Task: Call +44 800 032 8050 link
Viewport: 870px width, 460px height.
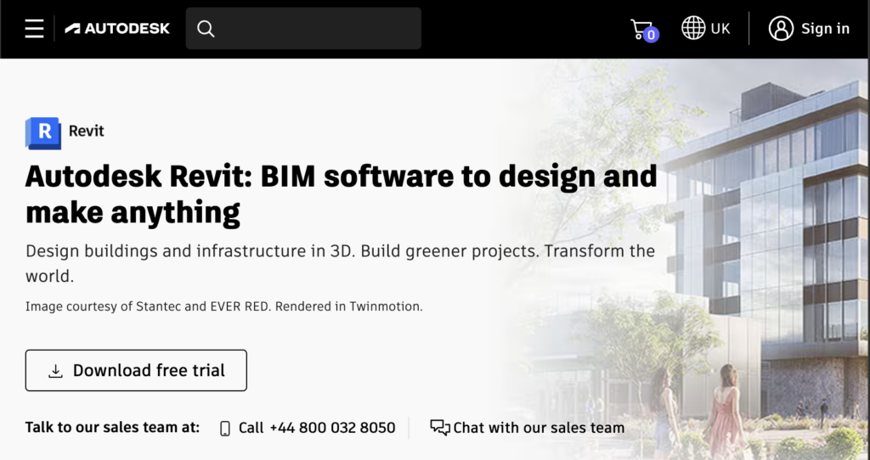Action: click(317, 428)
